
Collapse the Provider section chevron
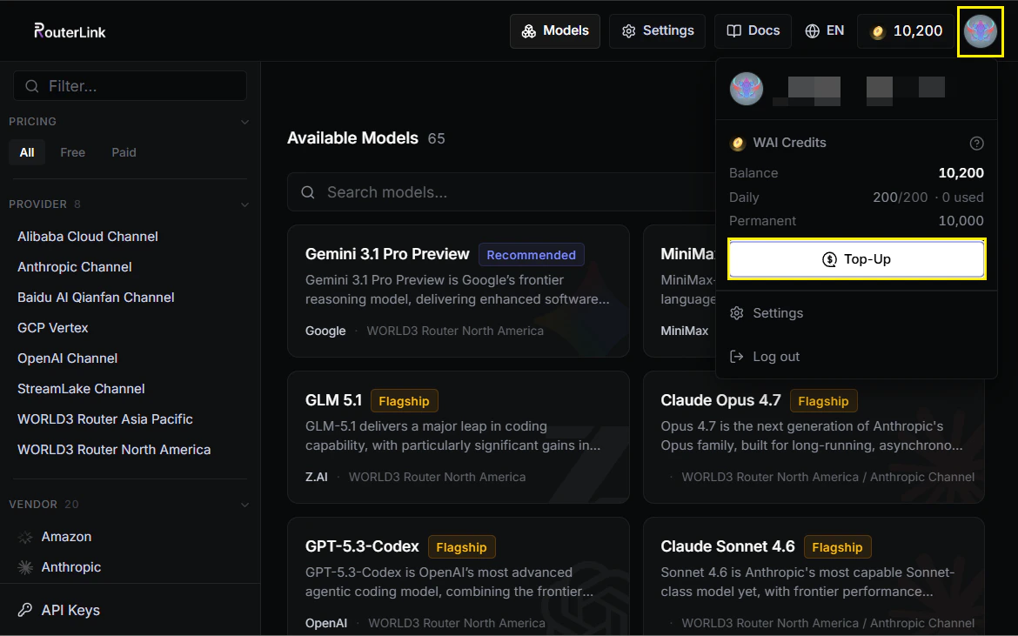tap(244, 204)
